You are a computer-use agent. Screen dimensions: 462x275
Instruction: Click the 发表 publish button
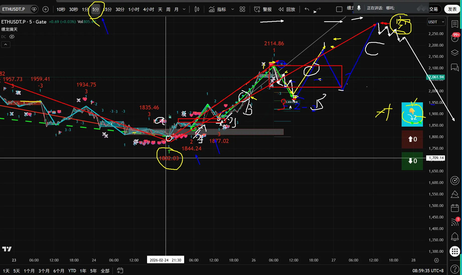[452, 9]
